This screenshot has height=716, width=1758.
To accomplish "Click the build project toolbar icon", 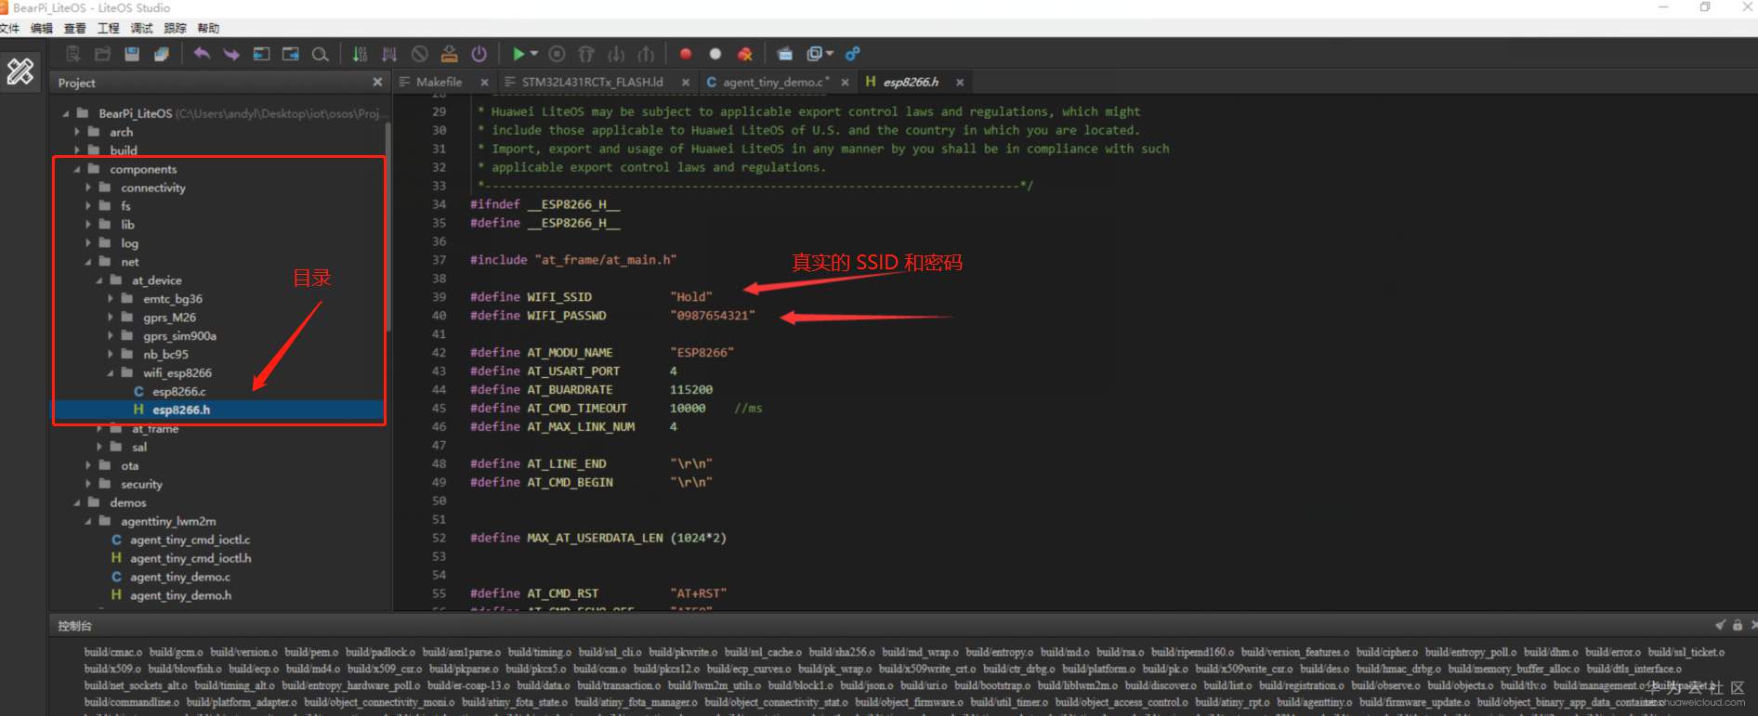I will [x=361, y=54].
